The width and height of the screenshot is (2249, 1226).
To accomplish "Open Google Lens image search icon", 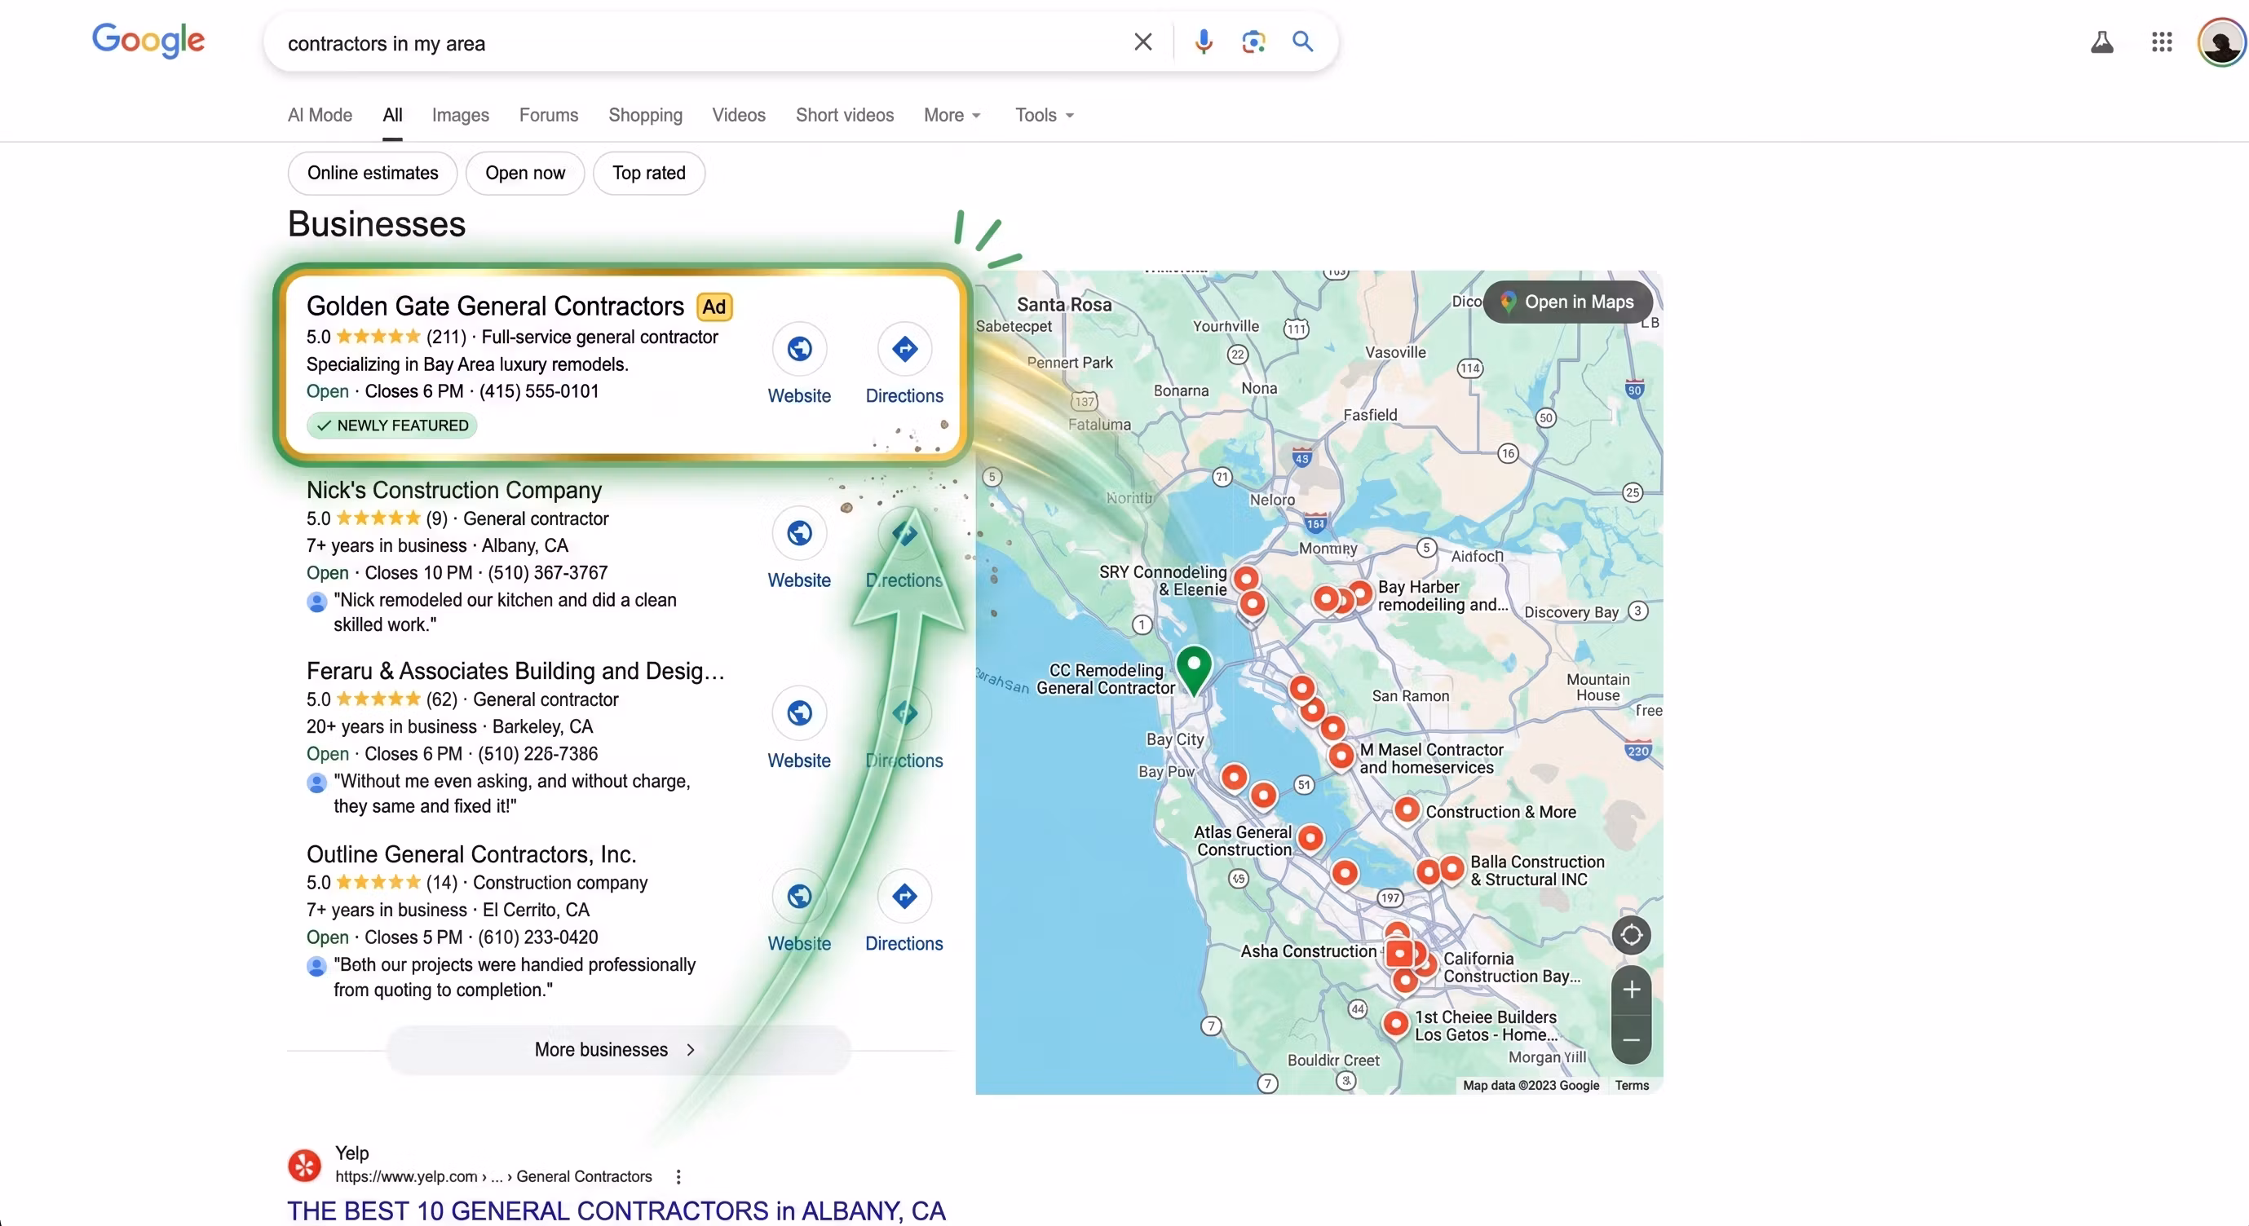I will tap(1253, 42).
